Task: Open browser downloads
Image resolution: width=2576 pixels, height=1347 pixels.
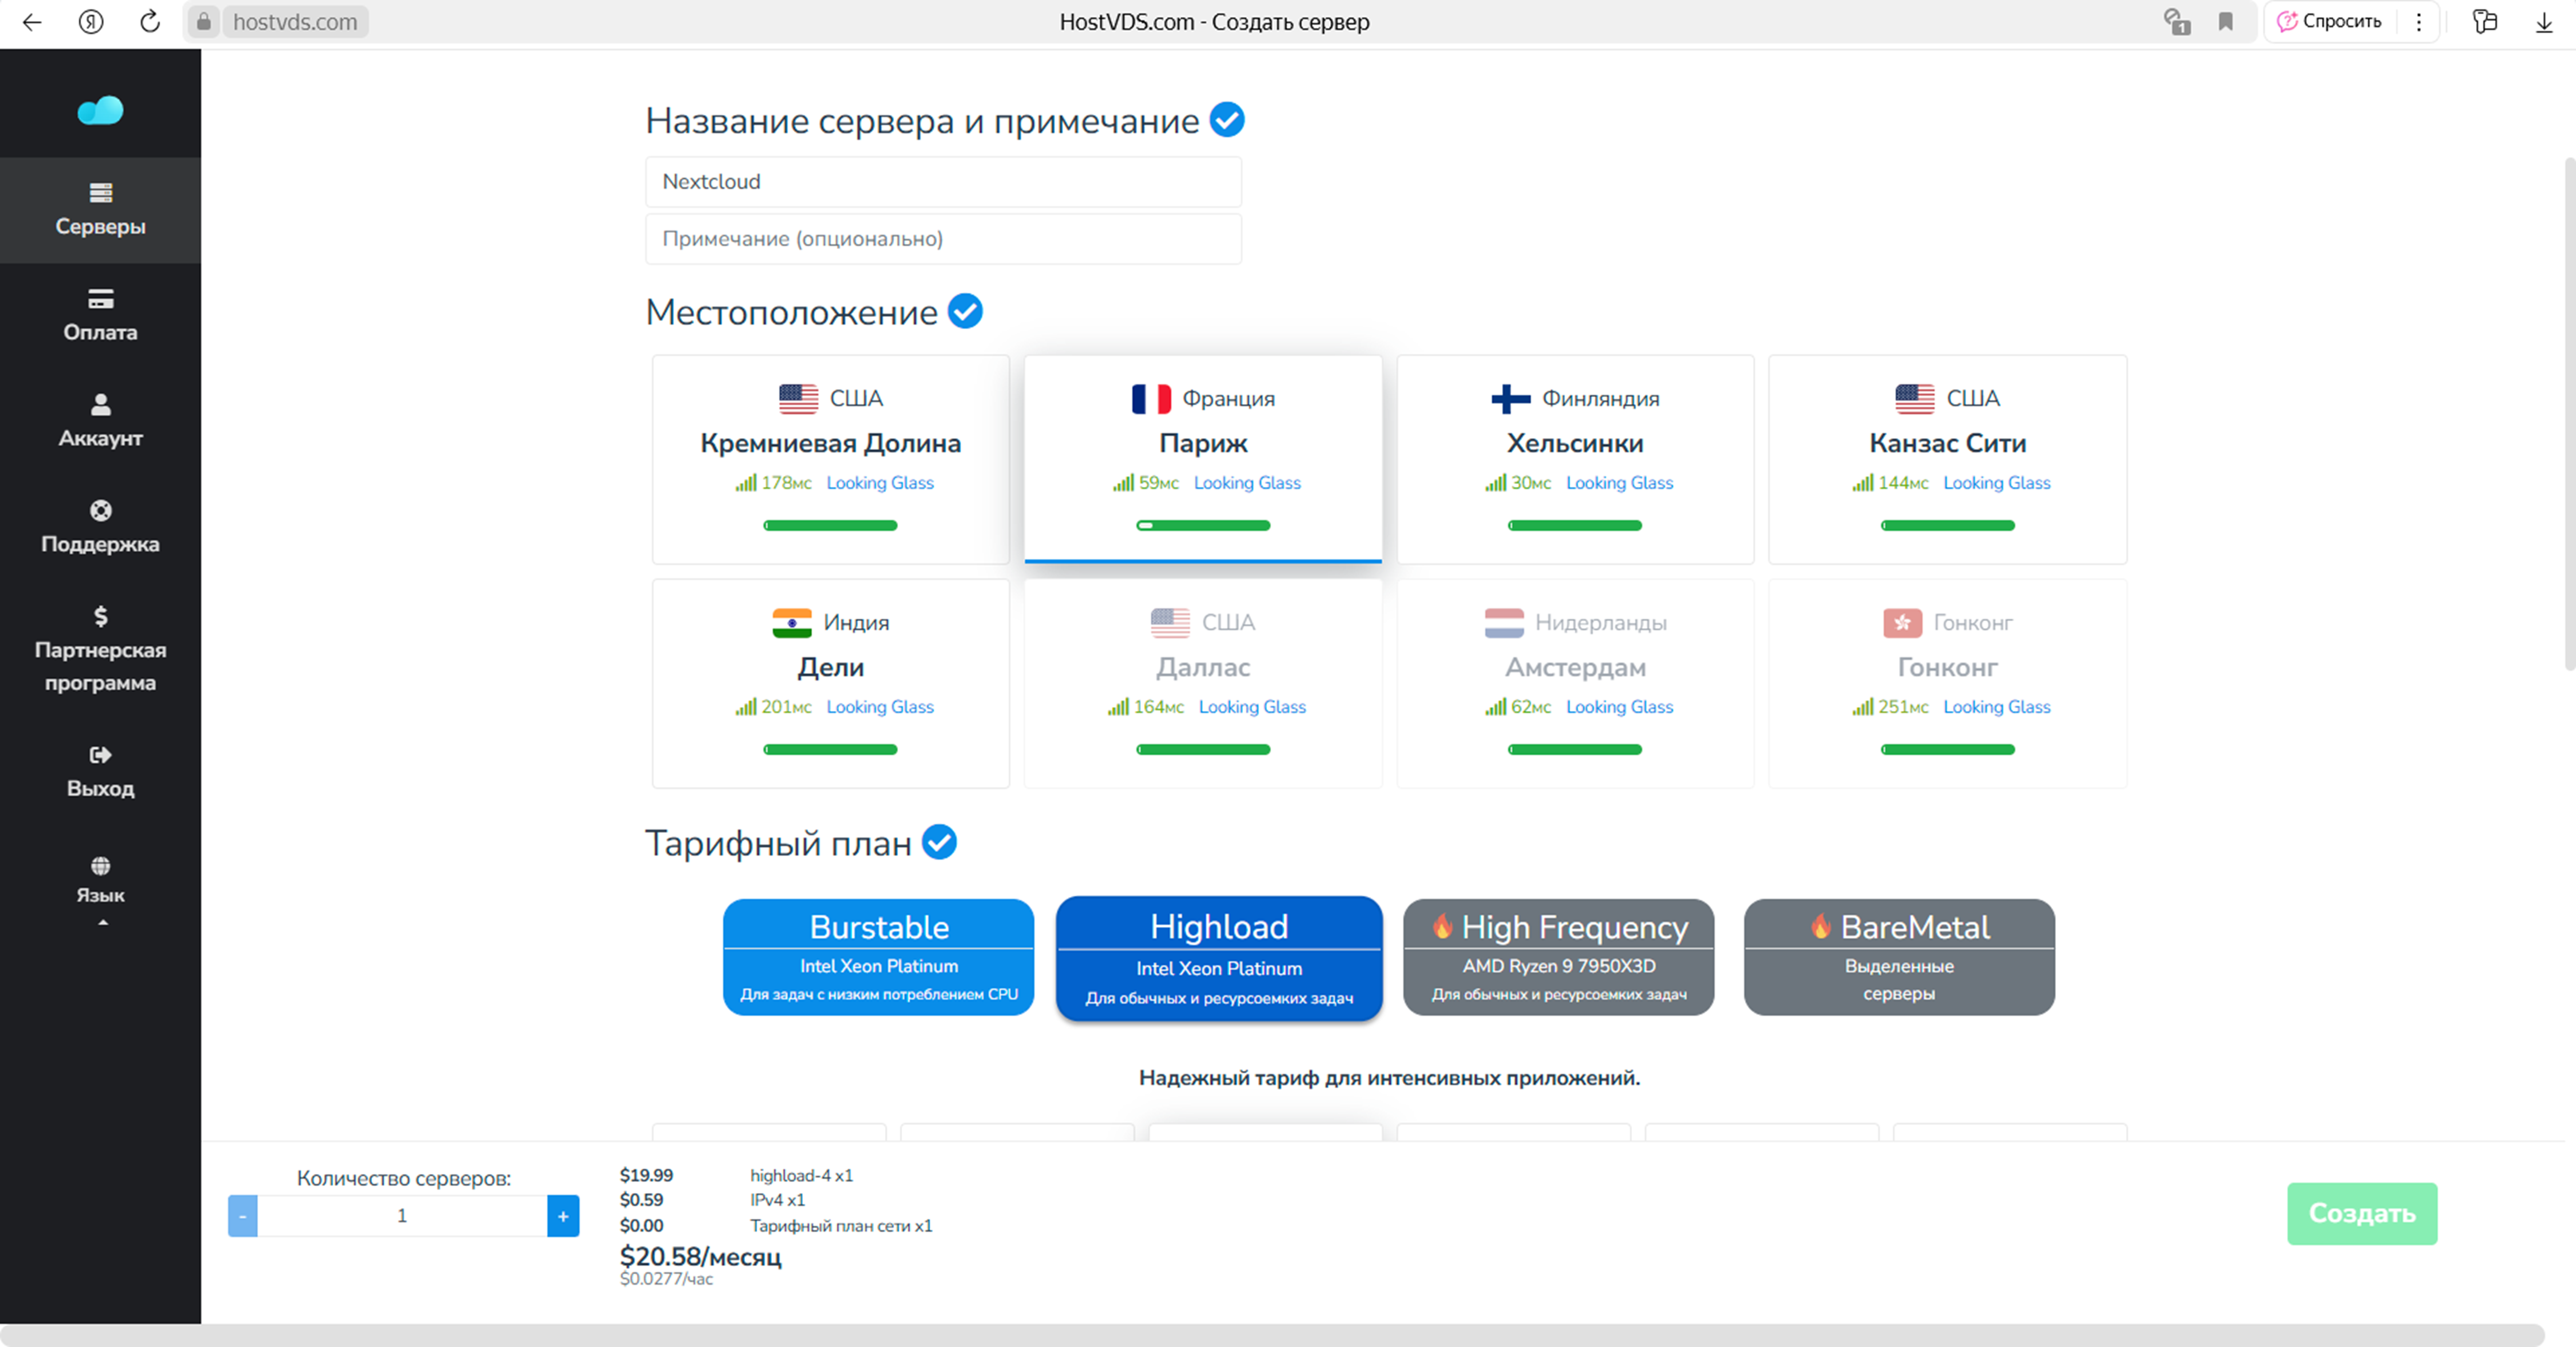Action: [x=2543, y=22]
